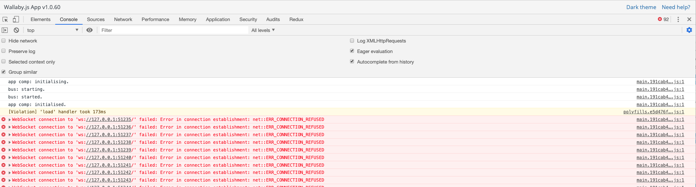Switch to the Memory tab
The image size is (696, 187).
(x=188, y=19)
